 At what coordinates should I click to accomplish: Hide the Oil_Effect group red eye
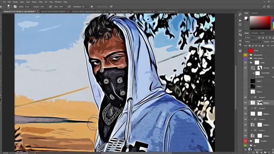click(x=245, y=141)
